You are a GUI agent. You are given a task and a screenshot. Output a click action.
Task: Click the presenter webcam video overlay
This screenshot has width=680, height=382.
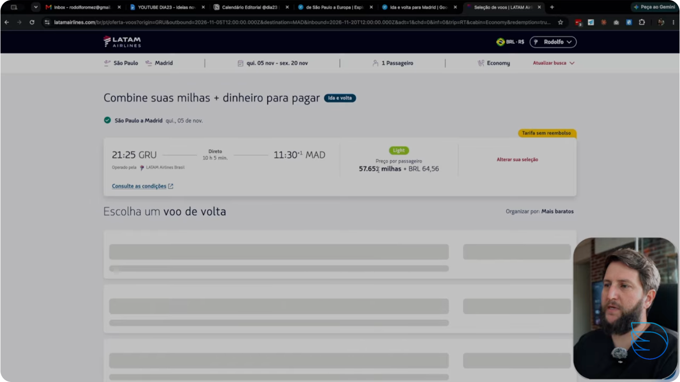point(626,308)
